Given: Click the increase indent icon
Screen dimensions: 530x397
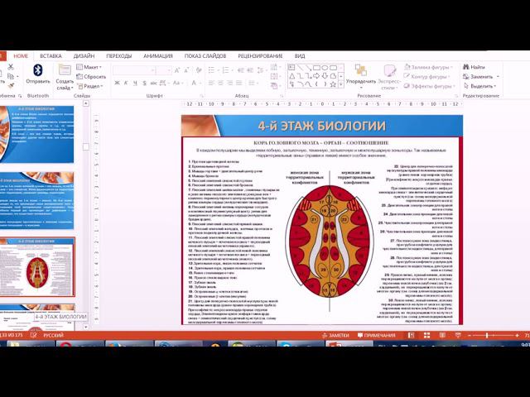Looking at the screenshot, I should tap(250, 70).
